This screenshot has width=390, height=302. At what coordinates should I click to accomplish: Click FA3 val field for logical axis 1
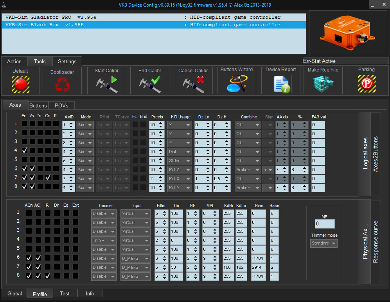click(x=318, y=125)
